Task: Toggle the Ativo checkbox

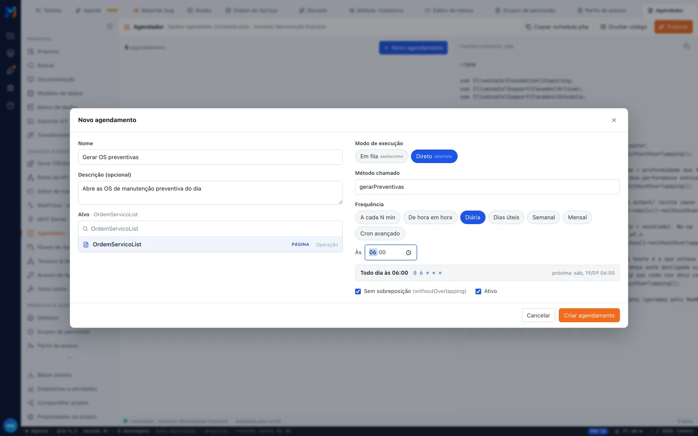Action: click(478, 291)
